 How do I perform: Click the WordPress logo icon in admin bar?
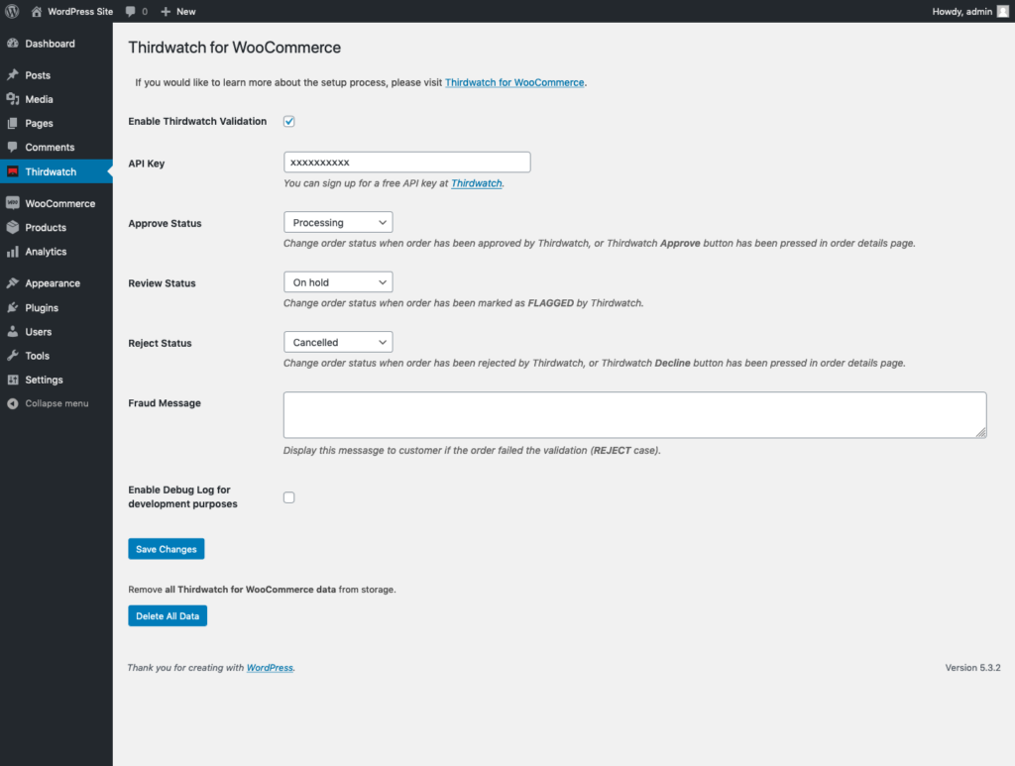(13, 11)
